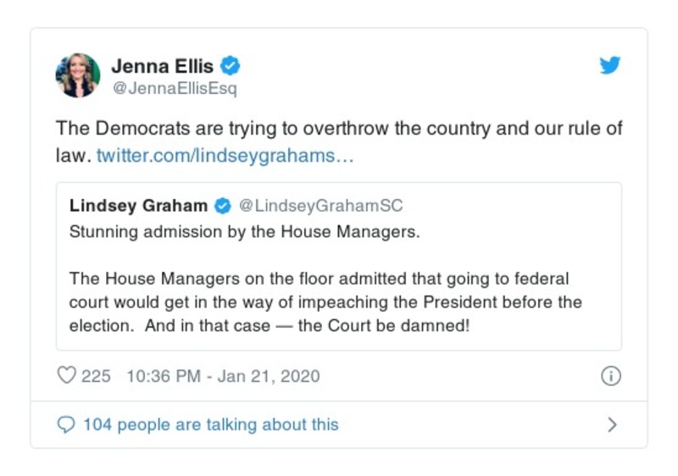678x476 pixels.
Task: Click the @LindseyGrahamSC handle
Action: 320,206
